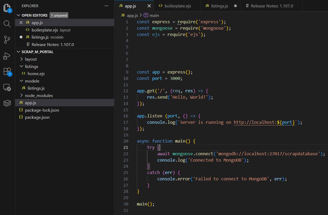328x215 pixels.
Task: Click the 1 unsaved badge
Action: [59, 15]
